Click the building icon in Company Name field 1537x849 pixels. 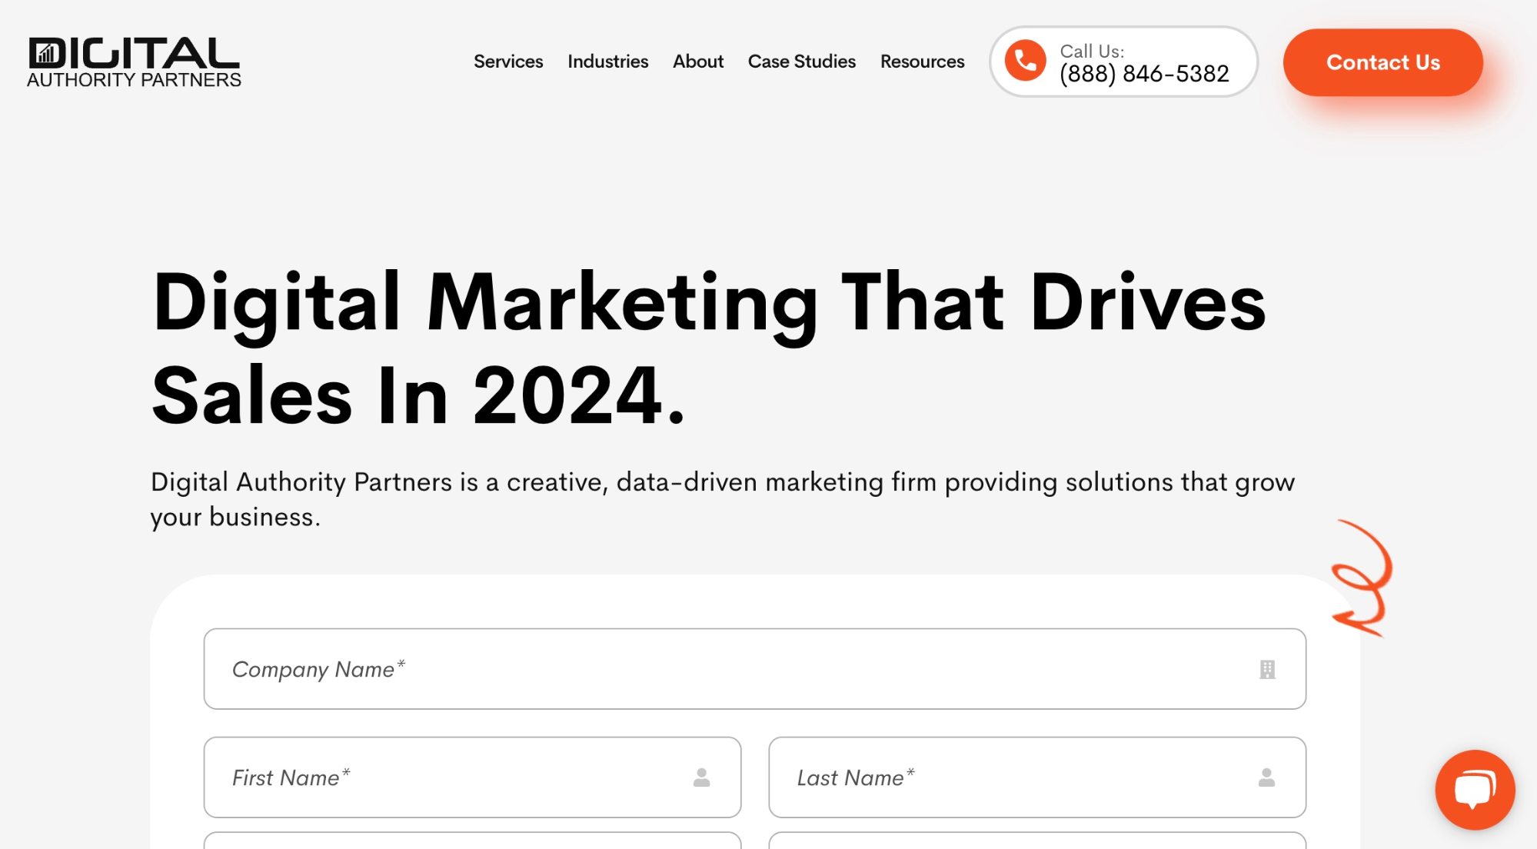click(x=1267, y=670)
